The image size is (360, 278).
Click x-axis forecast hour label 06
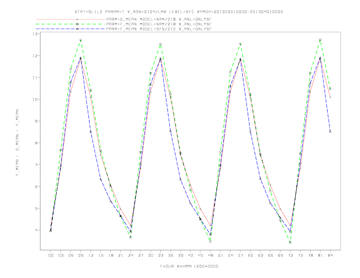coord(71,255)
